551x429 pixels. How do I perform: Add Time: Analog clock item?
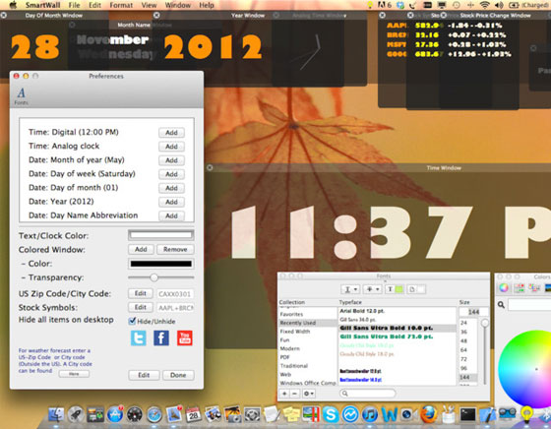(x=171, y=147)
